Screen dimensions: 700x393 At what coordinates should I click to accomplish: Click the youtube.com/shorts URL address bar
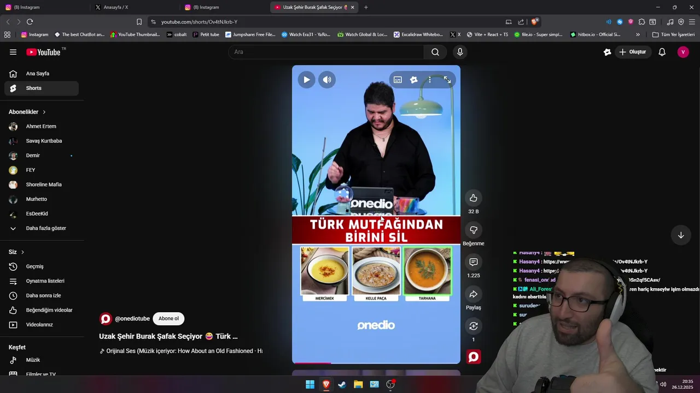click(199, 22)
